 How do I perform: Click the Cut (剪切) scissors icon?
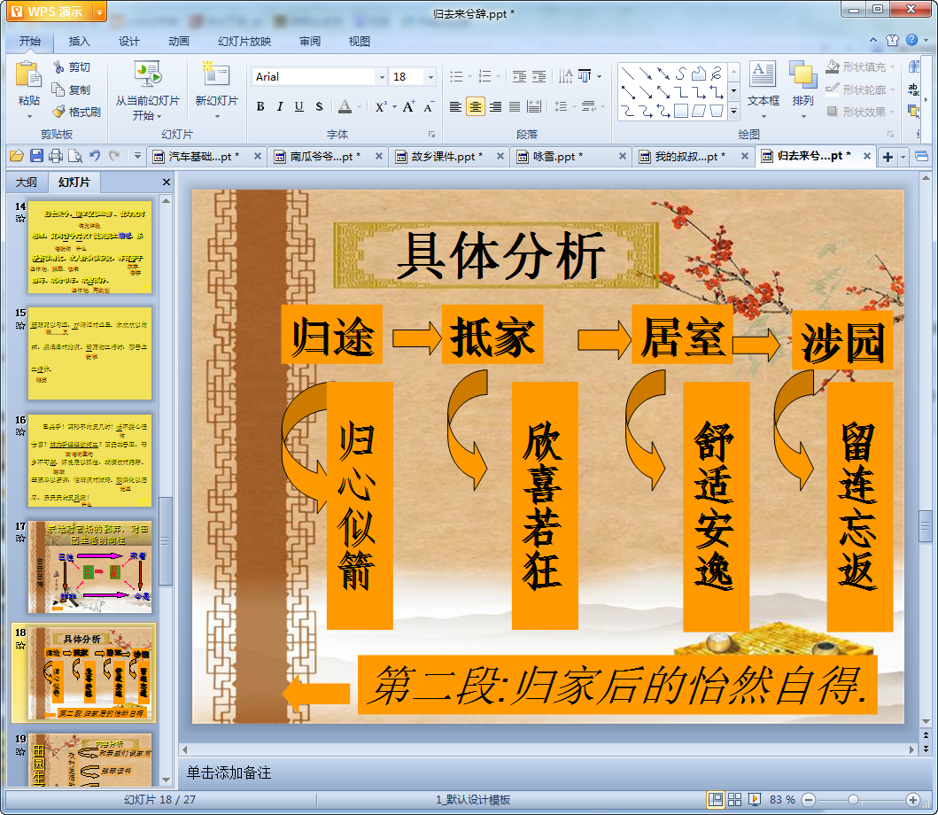pos(58,66)
